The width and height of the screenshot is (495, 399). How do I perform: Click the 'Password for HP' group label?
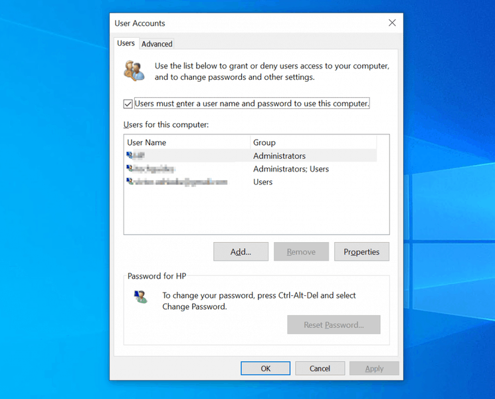[157, 276]
